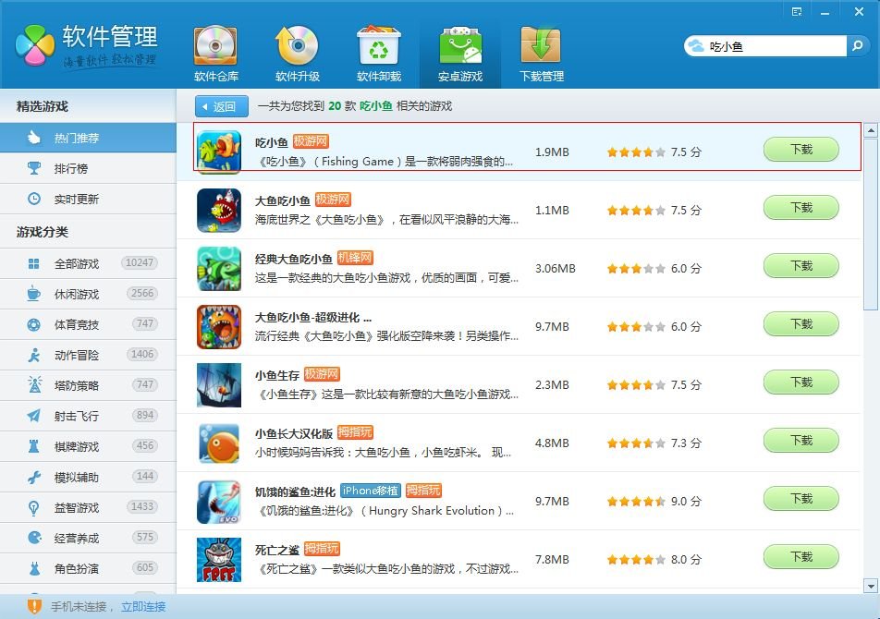
Task: Open 下载管理 download manager
Action: (541, 55)
